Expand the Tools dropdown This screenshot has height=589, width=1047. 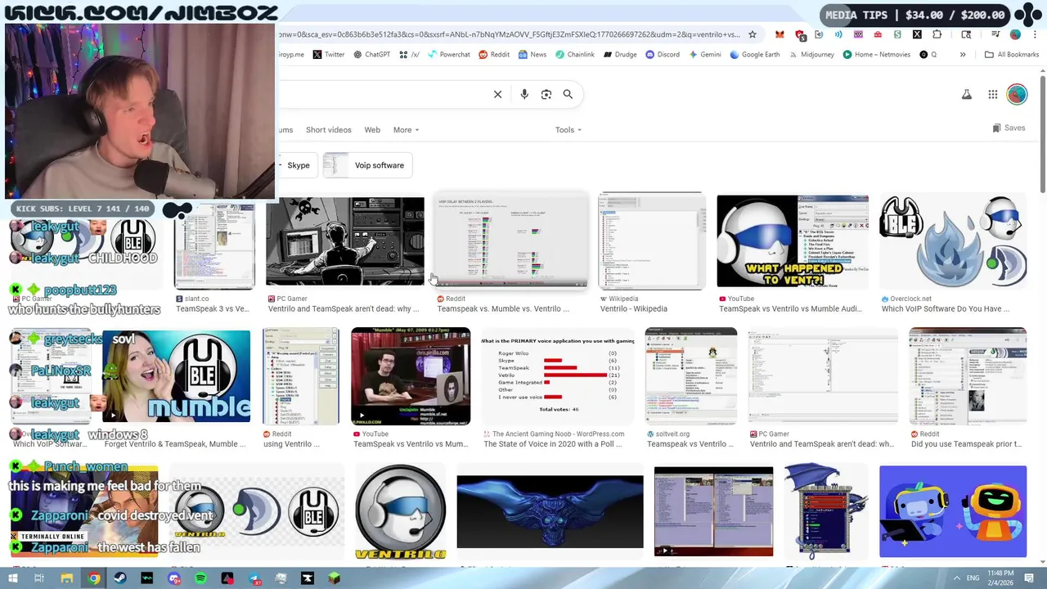click(568, 130)
